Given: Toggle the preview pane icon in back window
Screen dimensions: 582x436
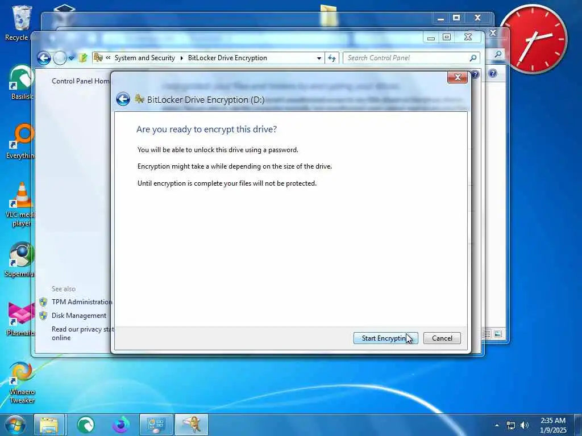Looking at the screenshot, I should pos(498,334).
